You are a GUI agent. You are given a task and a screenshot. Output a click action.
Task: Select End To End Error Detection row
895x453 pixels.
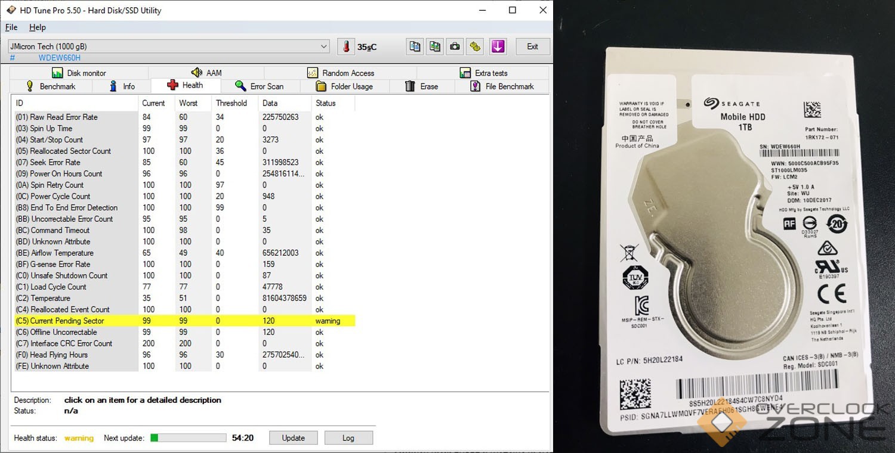click(185, 208)
